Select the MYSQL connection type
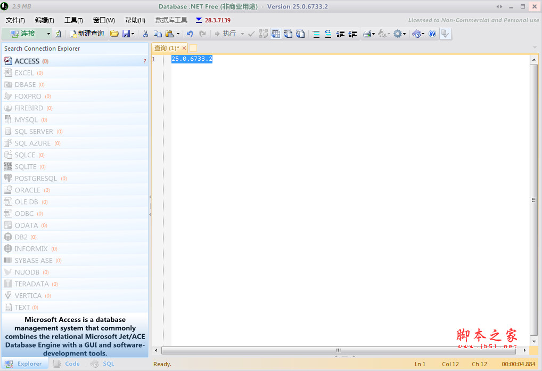Image resolution: width=542 pixels, height=371 pixels. (x=75, y=120)
